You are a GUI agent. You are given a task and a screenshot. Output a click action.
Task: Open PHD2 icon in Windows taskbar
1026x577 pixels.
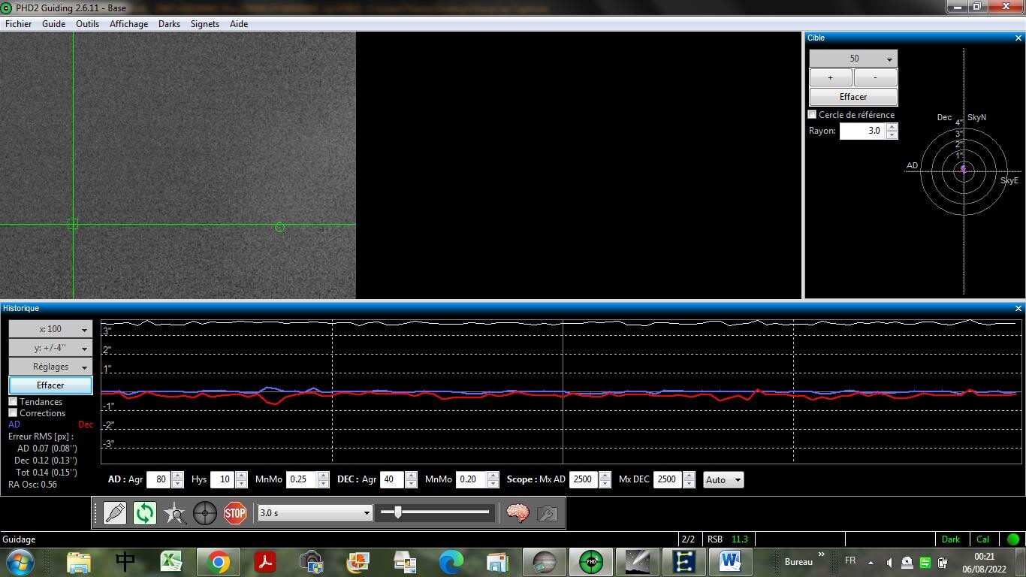[590, 561]
